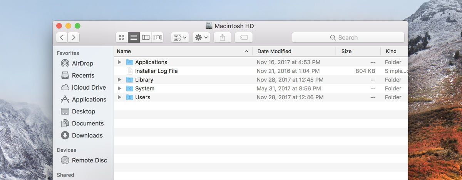Switch to icon view in toolbar
462x180 pixels.
tap(122, 37)
